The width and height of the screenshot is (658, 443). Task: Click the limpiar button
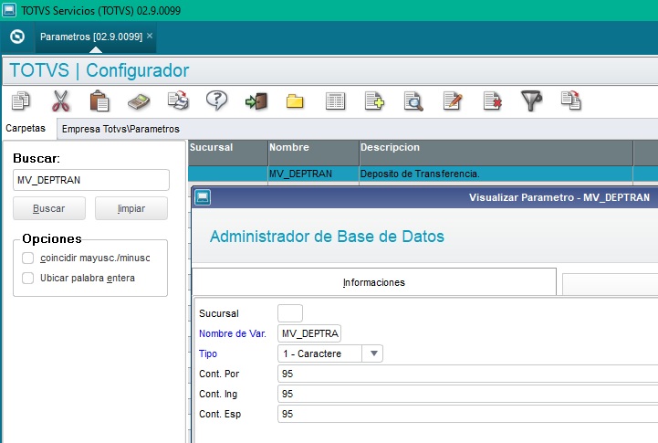click(131, 208)
